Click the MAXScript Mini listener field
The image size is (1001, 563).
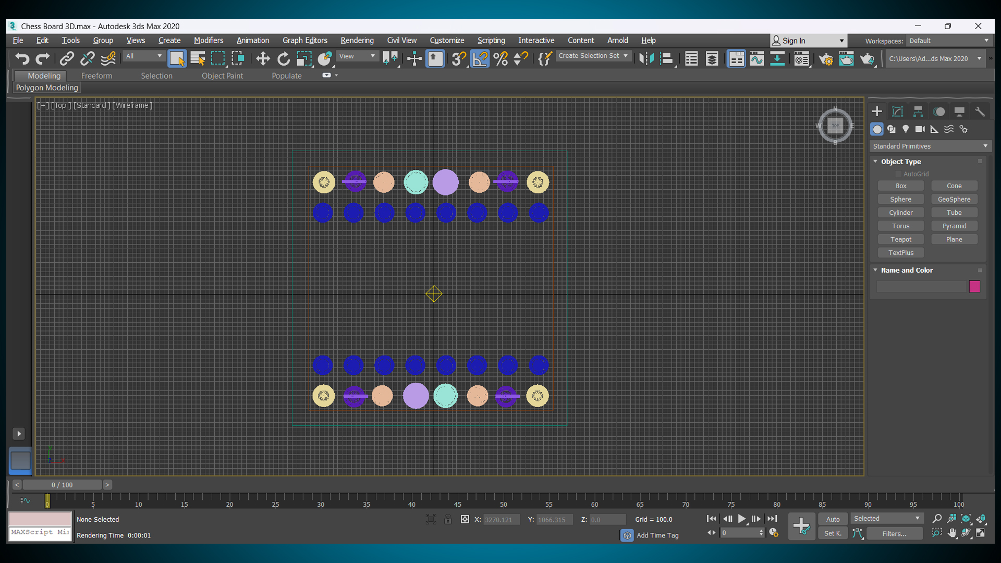pos(40,533)
